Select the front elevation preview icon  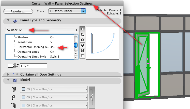[x=82, y=34]
